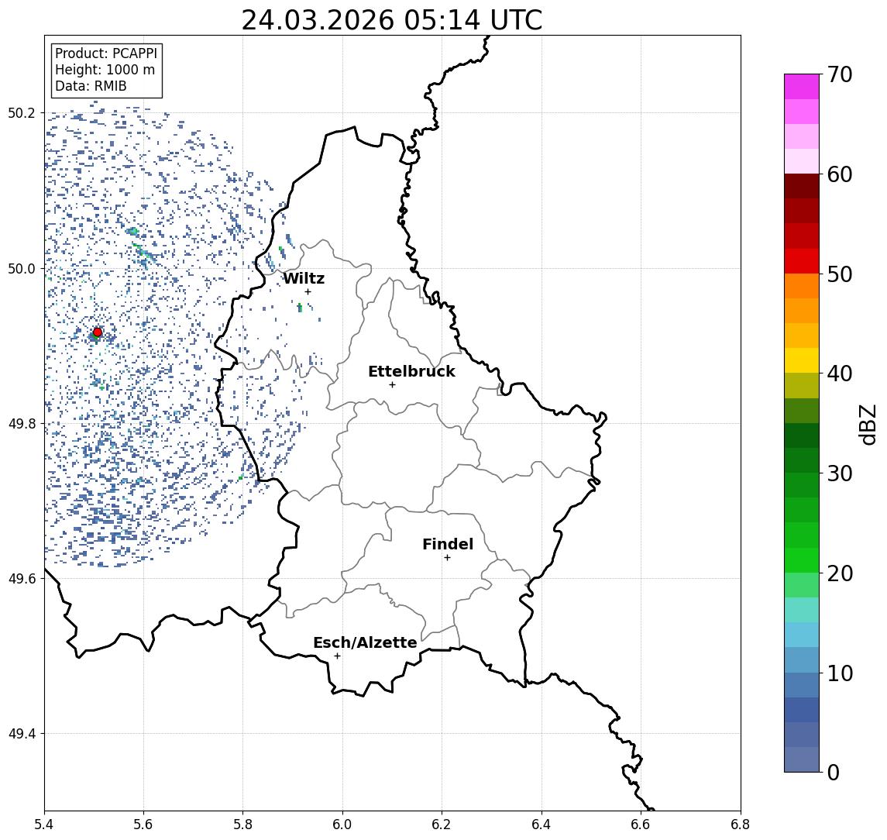
Task: Click the orange colorbar segment just below 50
Action: tap(802, 286)
